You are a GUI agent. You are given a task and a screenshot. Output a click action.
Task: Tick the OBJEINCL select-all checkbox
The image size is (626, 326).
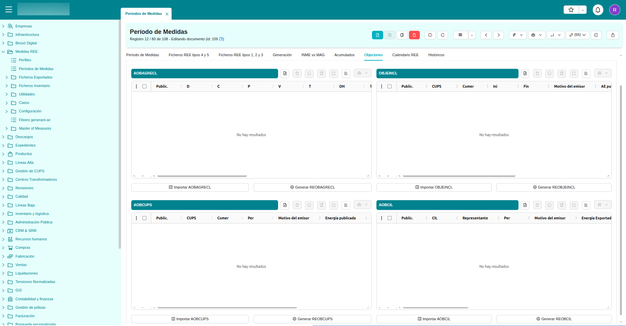390,86
